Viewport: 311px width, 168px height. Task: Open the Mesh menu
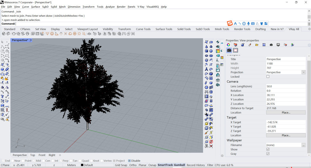point(62,7)
